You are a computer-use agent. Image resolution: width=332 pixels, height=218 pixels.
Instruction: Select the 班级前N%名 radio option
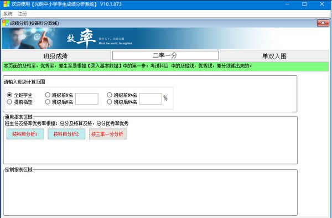pyautogui.click(x=122, y=95)
